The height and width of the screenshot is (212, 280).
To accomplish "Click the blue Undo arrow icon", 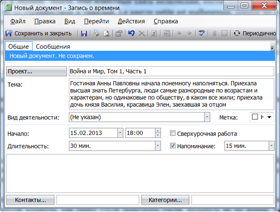I will pyautogui.click(x=131, y=33).
